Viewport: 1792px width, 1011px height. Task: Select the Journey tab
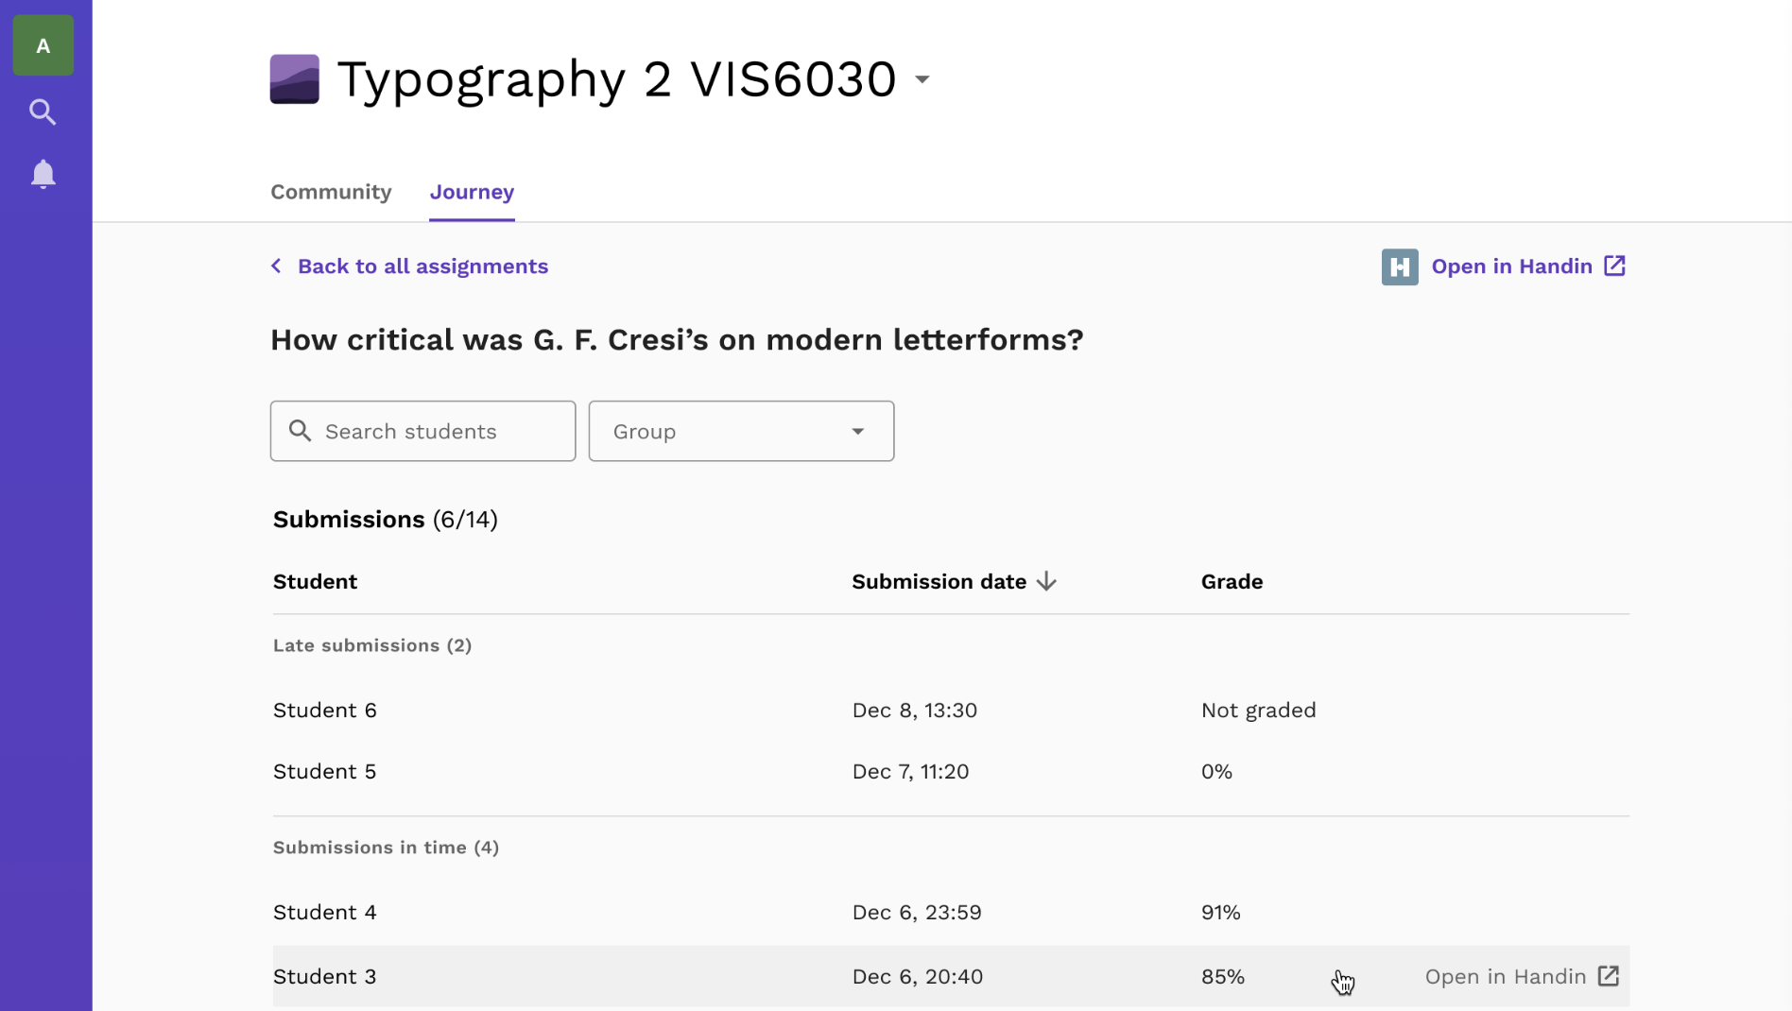(472, 192)
